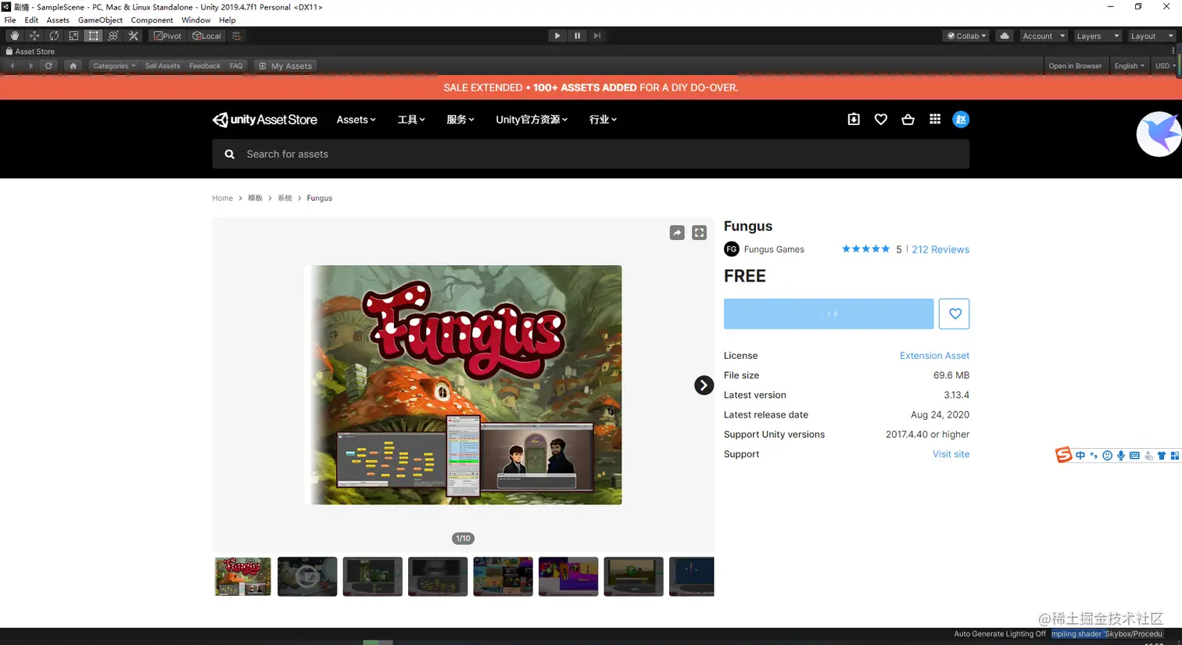Select the Rotate tool
The image size is (1182, 645).
(54, 36)
